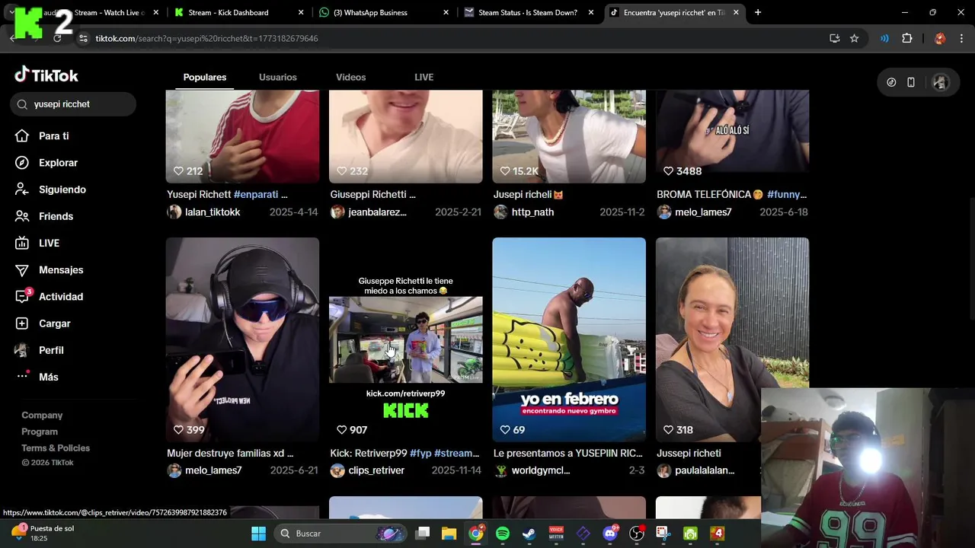Click the Chrome icon in taskbar
Viewport: 975px width, 548px height.
(475, 534)
